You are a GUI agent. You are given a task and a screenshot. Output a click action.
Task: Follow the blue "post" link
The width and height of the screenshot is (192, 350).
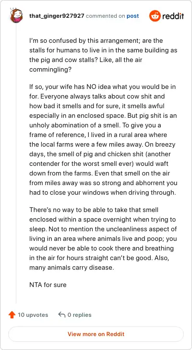click(133, 16)
